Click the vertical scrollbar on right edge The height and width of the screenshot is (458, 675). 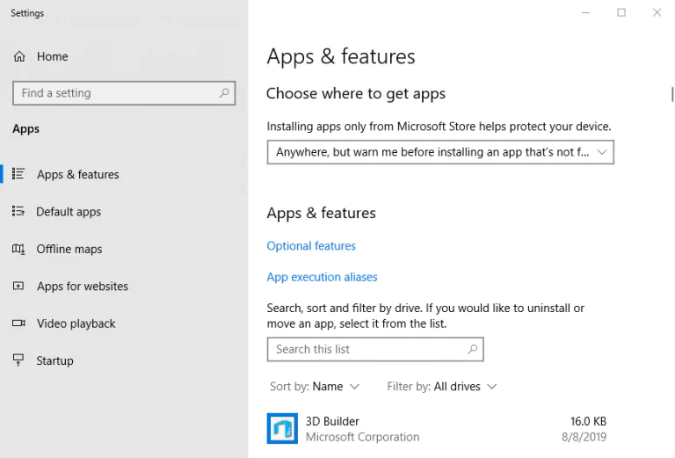[671, 94]
